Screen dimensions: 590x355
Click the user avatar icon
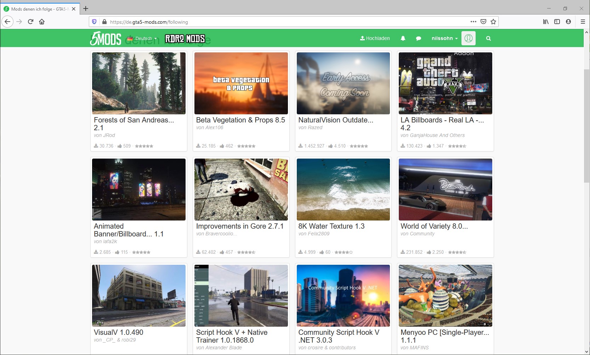(x=469, y=38)
